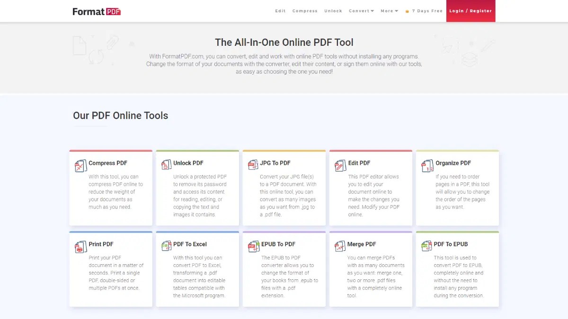Open the Unlock PDF tool card
This screenshot has width=568, height=319.
[x=197, y=188]
